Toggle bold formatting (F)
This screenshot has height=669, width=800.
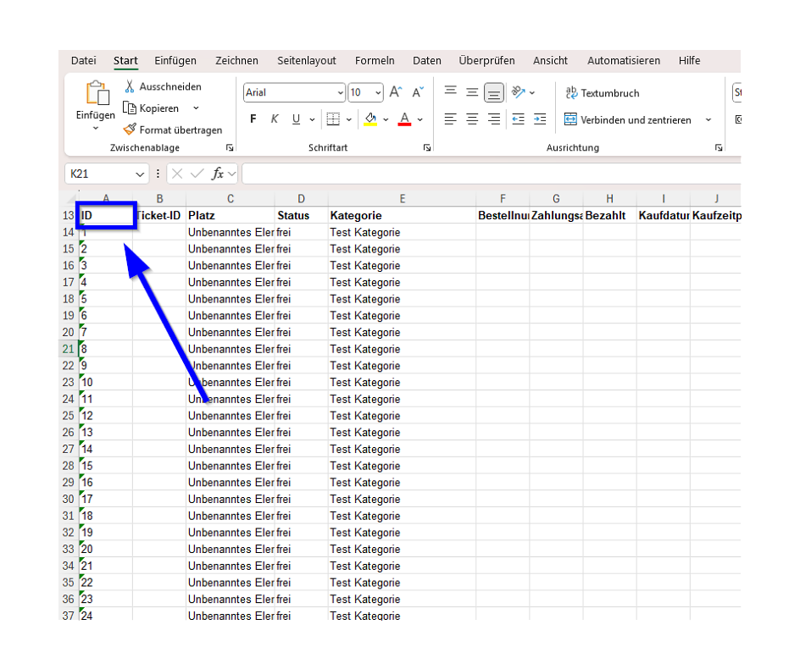253,119
